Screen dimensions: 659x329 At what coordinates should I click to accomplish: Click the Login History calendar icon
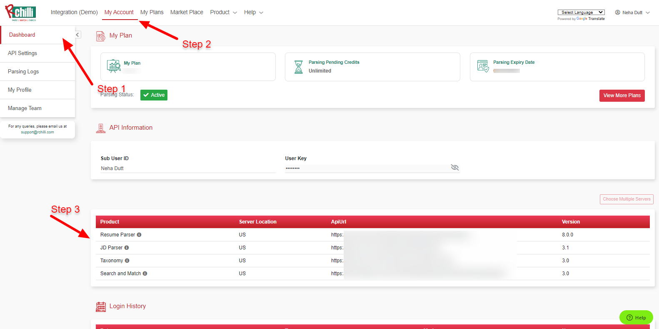pos(100,306)
